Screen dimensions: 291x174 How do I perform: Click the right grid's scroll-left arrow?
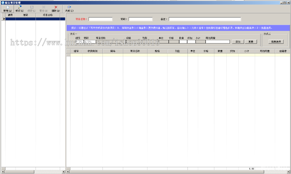coord(68,172)
